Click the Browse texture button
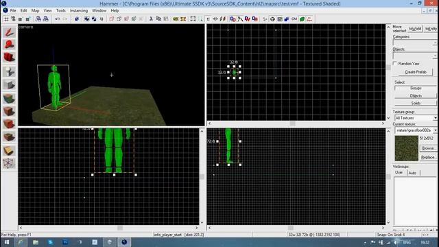Viewport: 439px width, 247px height. click(x=428, y=148)
